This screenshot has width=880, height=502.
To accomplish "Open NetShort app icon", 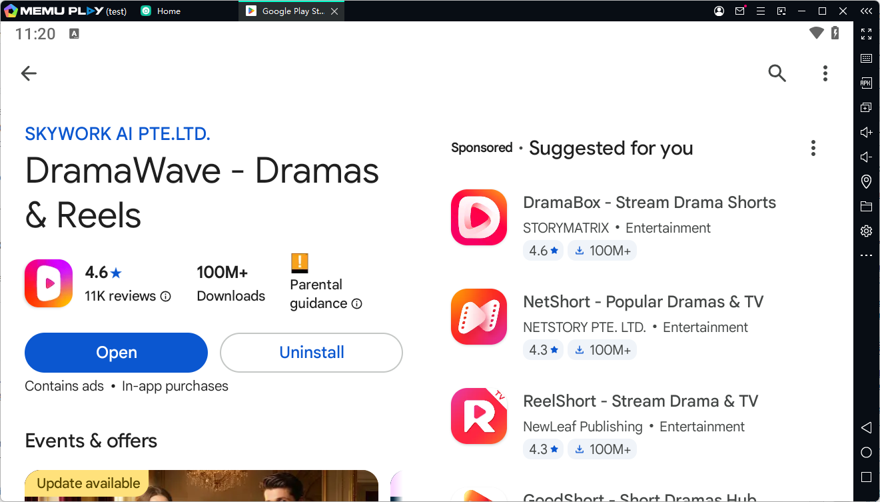I will (479, 317).
